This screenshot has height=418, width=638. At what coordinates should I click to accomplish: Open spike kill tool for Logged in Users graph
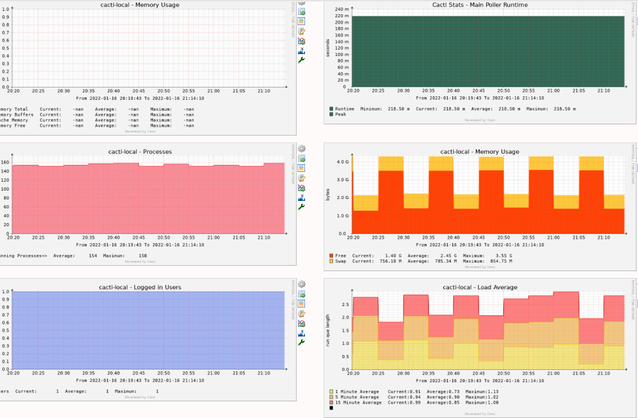[302, 333]
